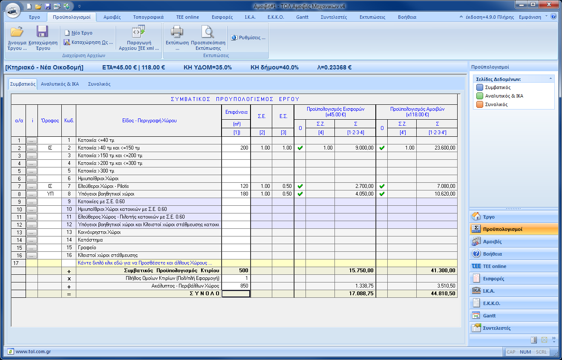
Task: Open Συντελεστές in the side navigation
Action: click(x=513, y=328)
